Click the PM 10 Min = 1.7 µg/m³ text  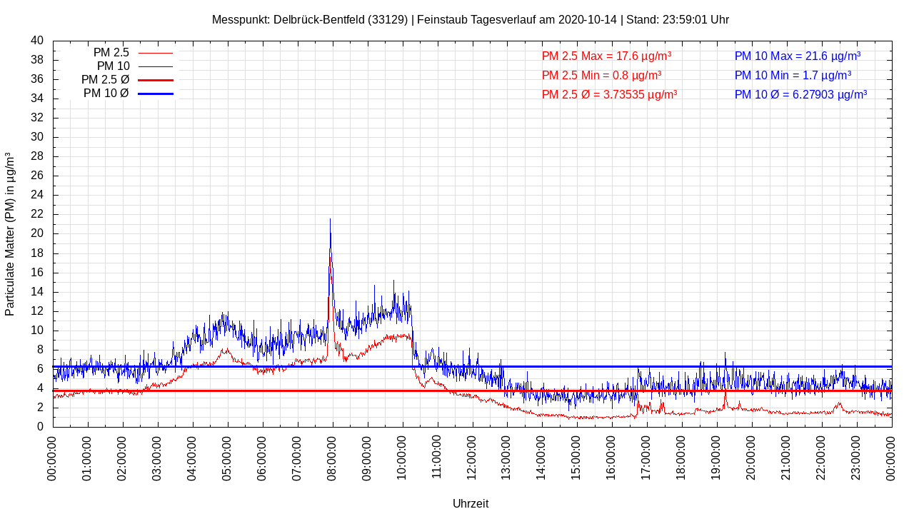[x=793, y=75]
